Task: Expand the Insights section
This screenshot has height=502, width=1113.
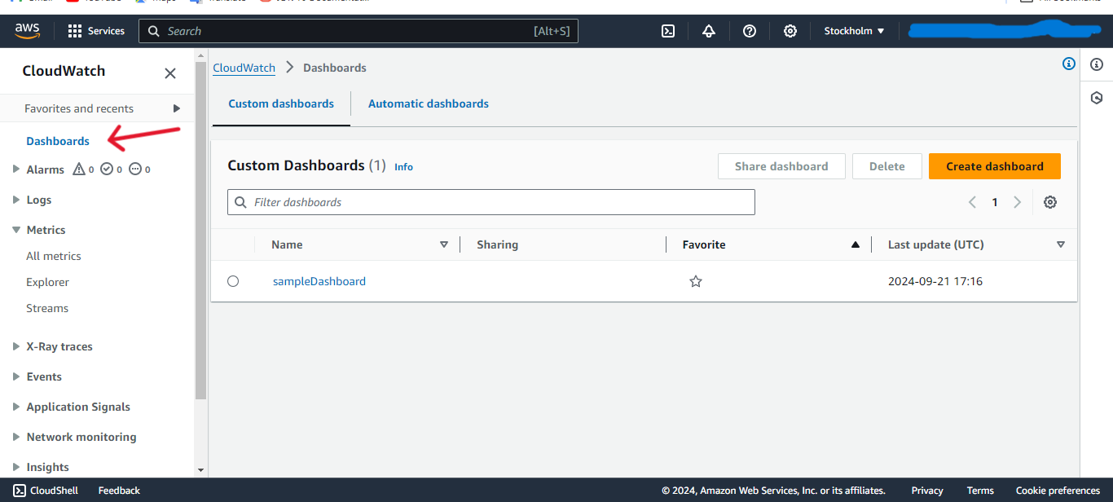Action: 16,467
